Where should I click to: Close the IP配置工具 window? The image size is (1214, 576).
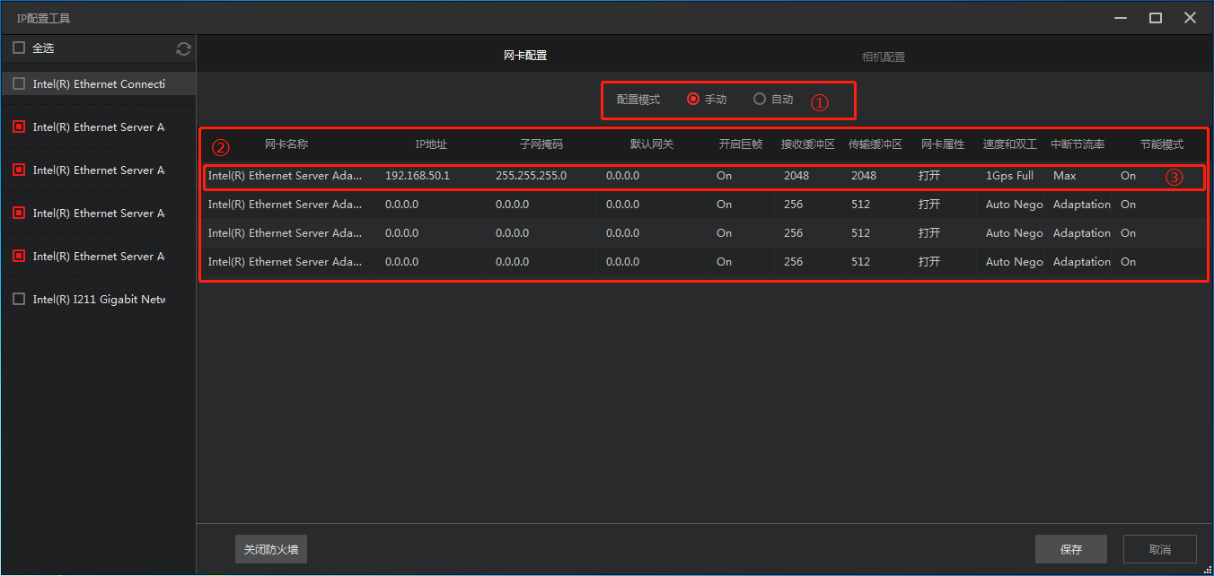[1190, 18]
